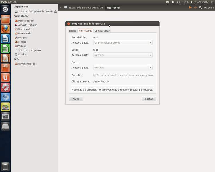Image resolution: width=215 pixels, height=172 pixels.
Task: Open the disk utility icon in dock
Action: click(x=5, y=107)
